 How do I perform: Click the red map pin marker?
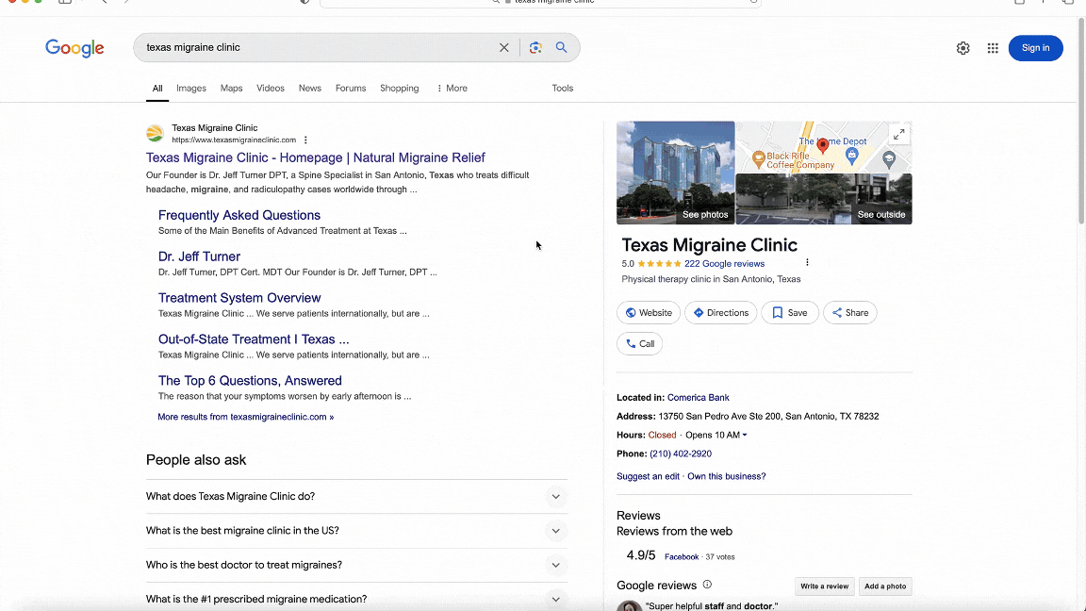point(822,145)
